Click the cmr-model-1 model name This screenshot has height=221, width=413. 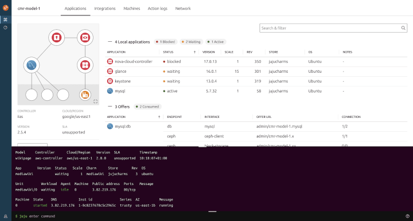coord(29,9)
